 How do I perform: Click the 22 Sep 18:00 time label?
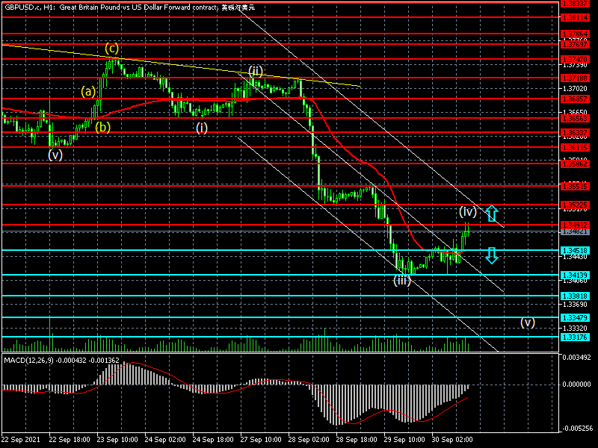[70, 440]
